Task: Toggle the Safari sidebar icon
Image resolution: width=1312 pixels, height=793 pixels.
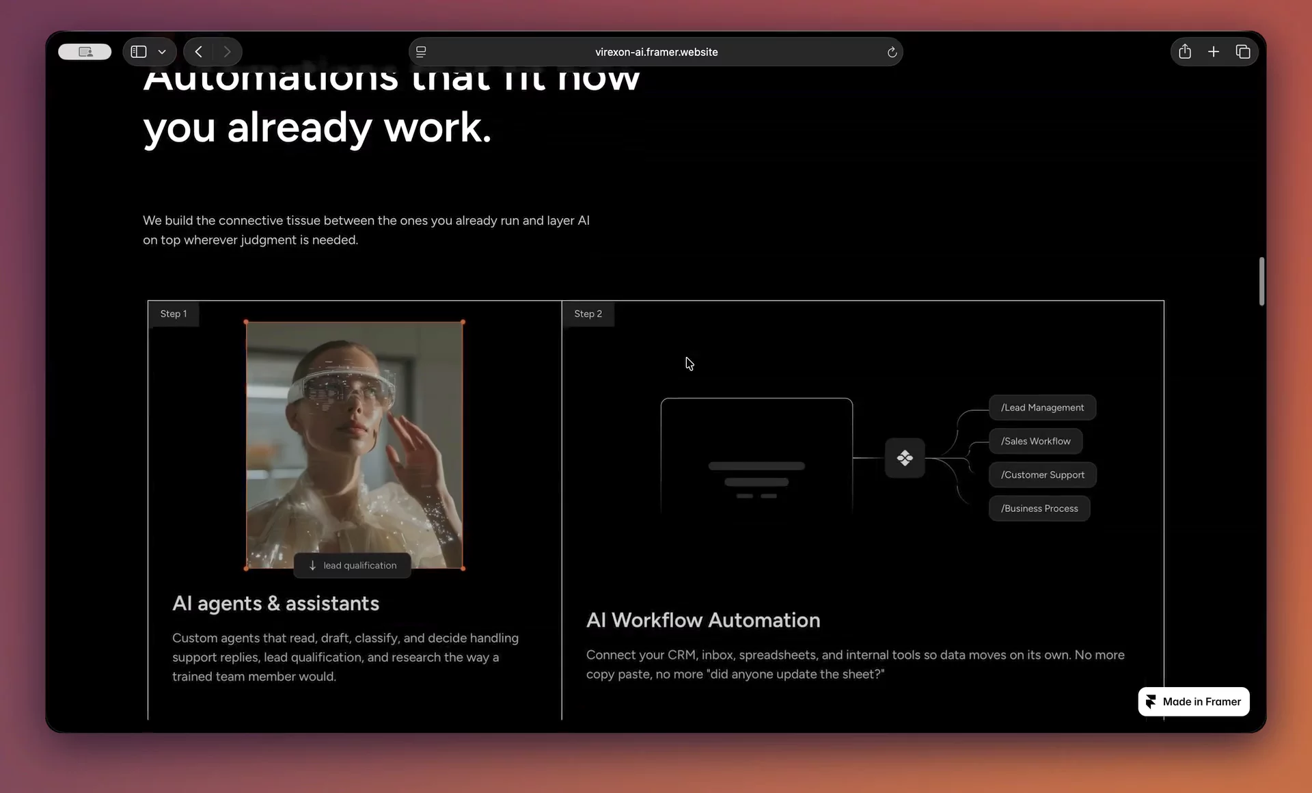Action: pos(139,52)
